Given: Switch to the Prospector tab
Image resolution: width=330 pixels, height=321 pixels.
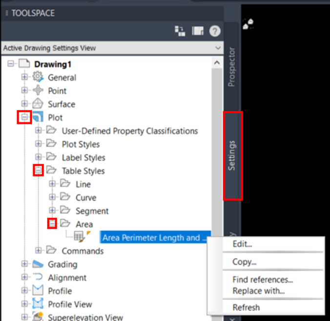Looking at the screenshot, I should 232,67.
